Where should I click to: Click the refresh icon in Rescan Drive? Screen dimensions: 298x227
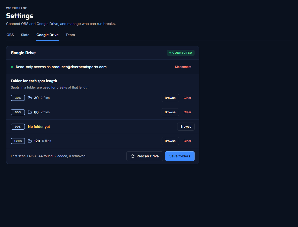pyautogui.click(x=133, y=156)
